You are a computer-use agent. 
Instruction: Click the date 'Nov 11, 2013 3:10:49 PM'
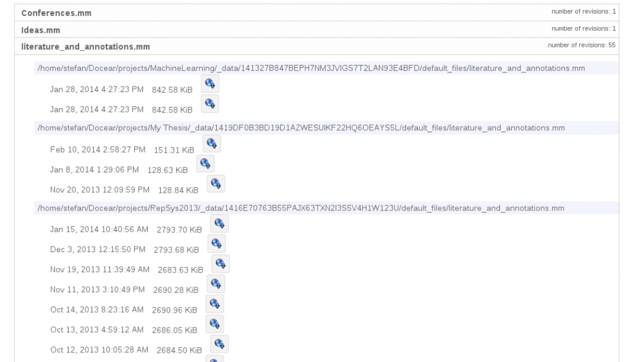click(x=97, y=290)
